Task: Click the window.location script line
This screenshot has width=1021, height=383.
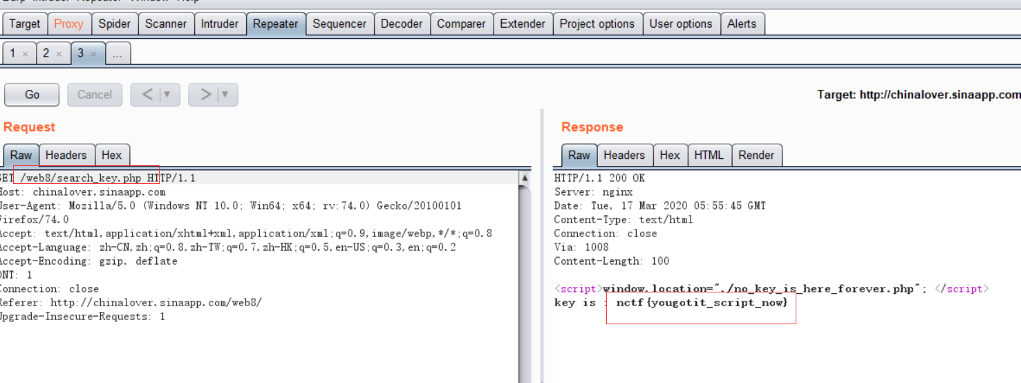Action: [x=771, y=289]
